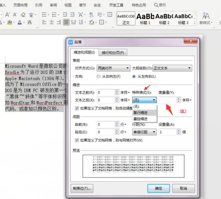The width and height of the screenshot is (221, 199).
Task: Increase paragraph indent icon
Action: click(72, 15)
